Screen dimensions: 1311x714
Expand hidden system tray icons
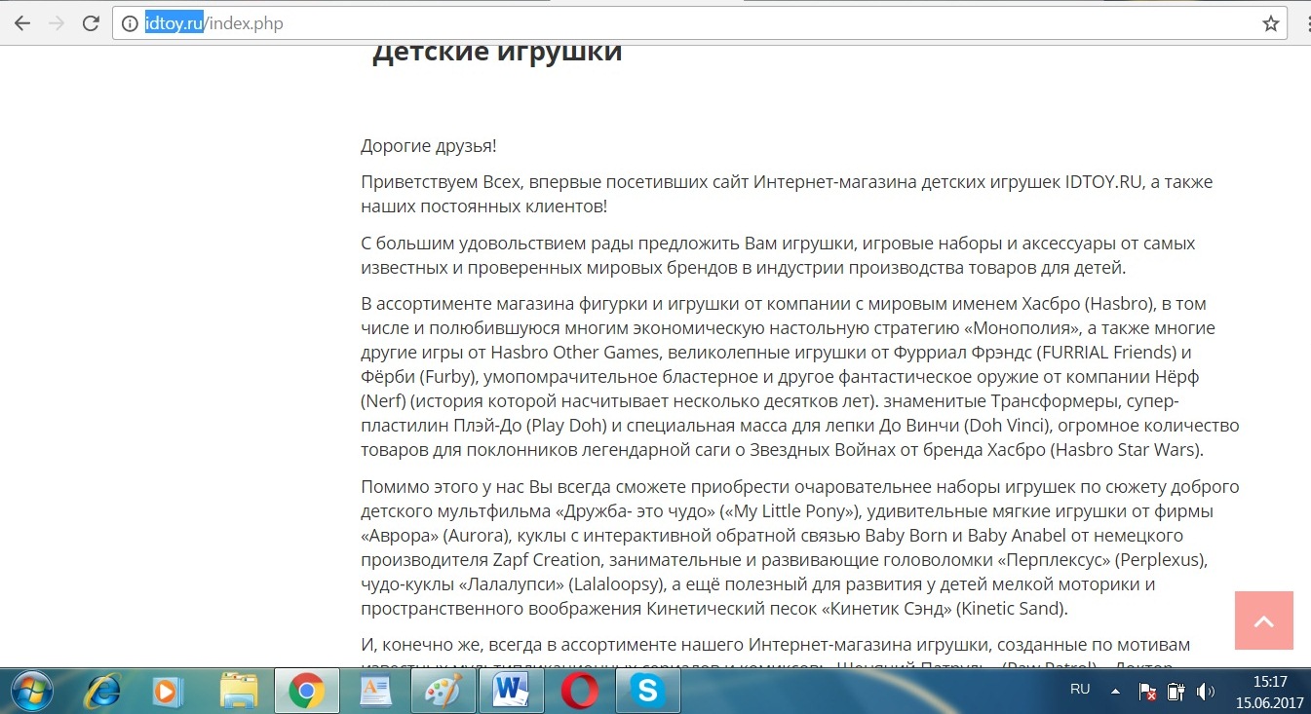tap(1114, 691)
